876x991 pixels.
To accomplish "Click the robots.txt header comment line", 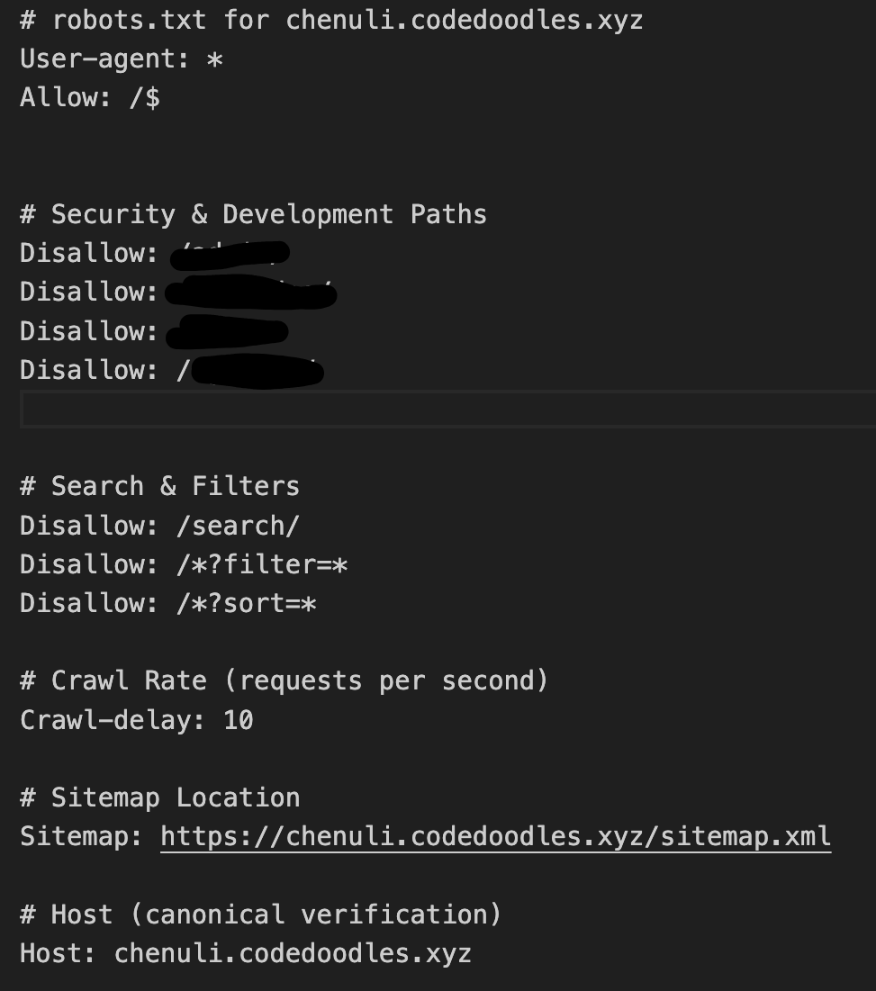I will tap(331, 20).
